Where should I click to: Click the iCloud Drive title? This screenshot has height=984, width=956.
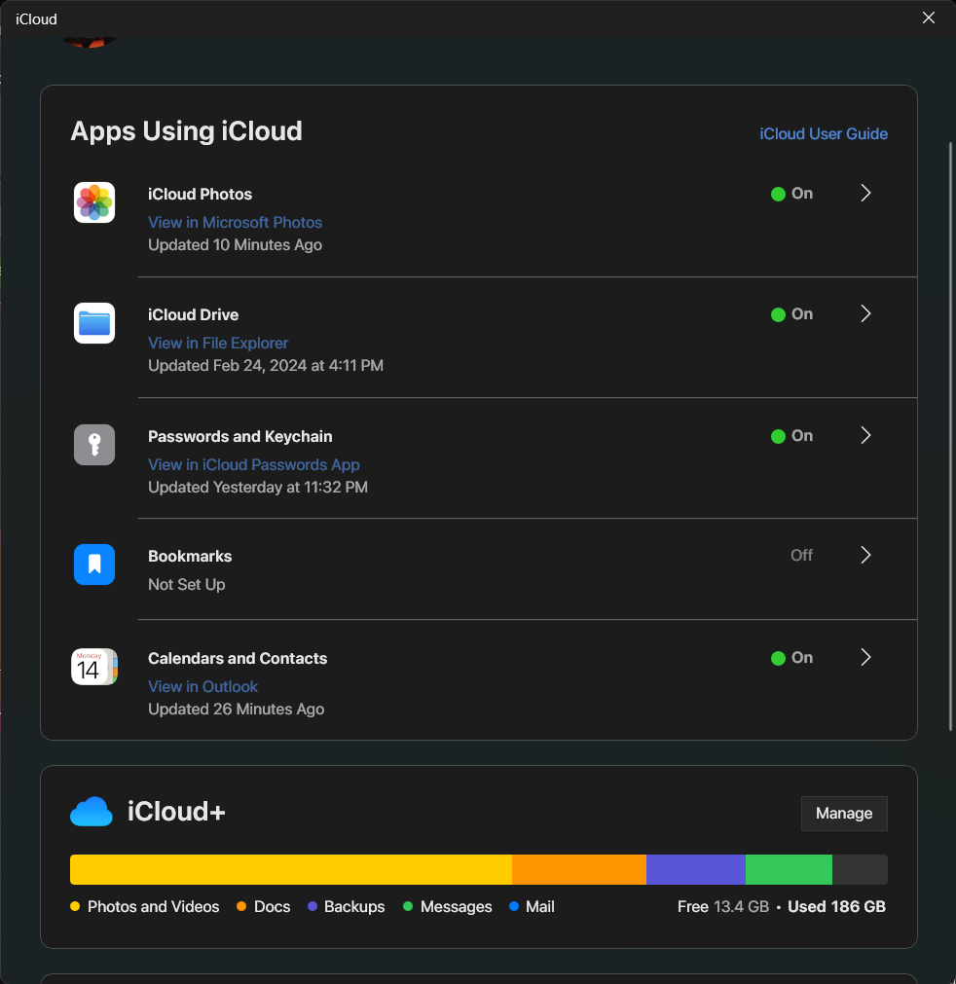[x=194, y=314]
